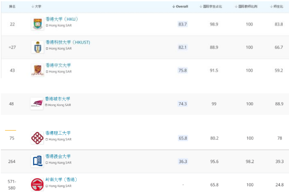The height and width of the screenshot is (196, 289).
Task: Click the HKUST university logo
Action: (x=37, y=47)
